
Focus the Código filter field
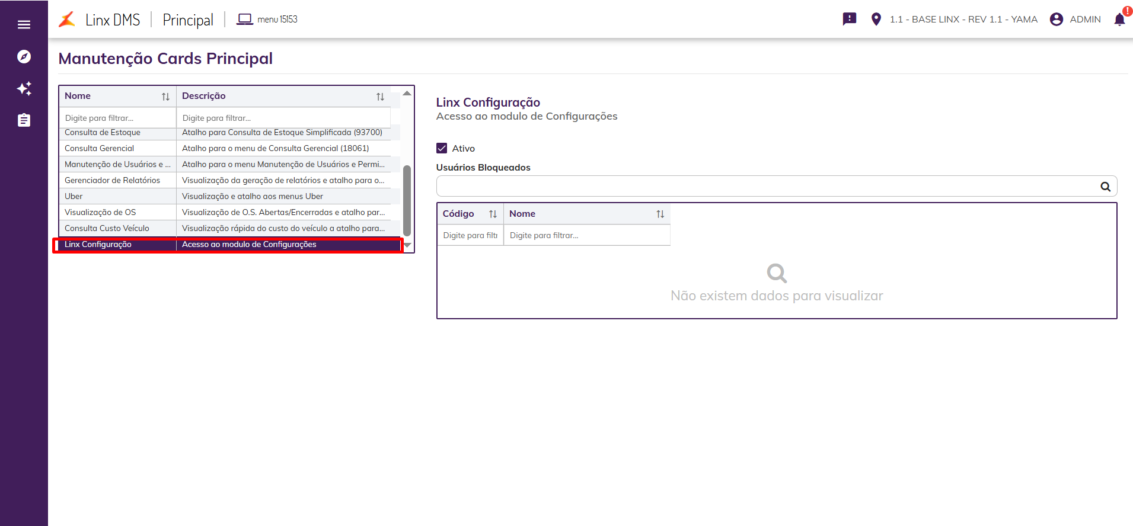[x=470, y=235]
